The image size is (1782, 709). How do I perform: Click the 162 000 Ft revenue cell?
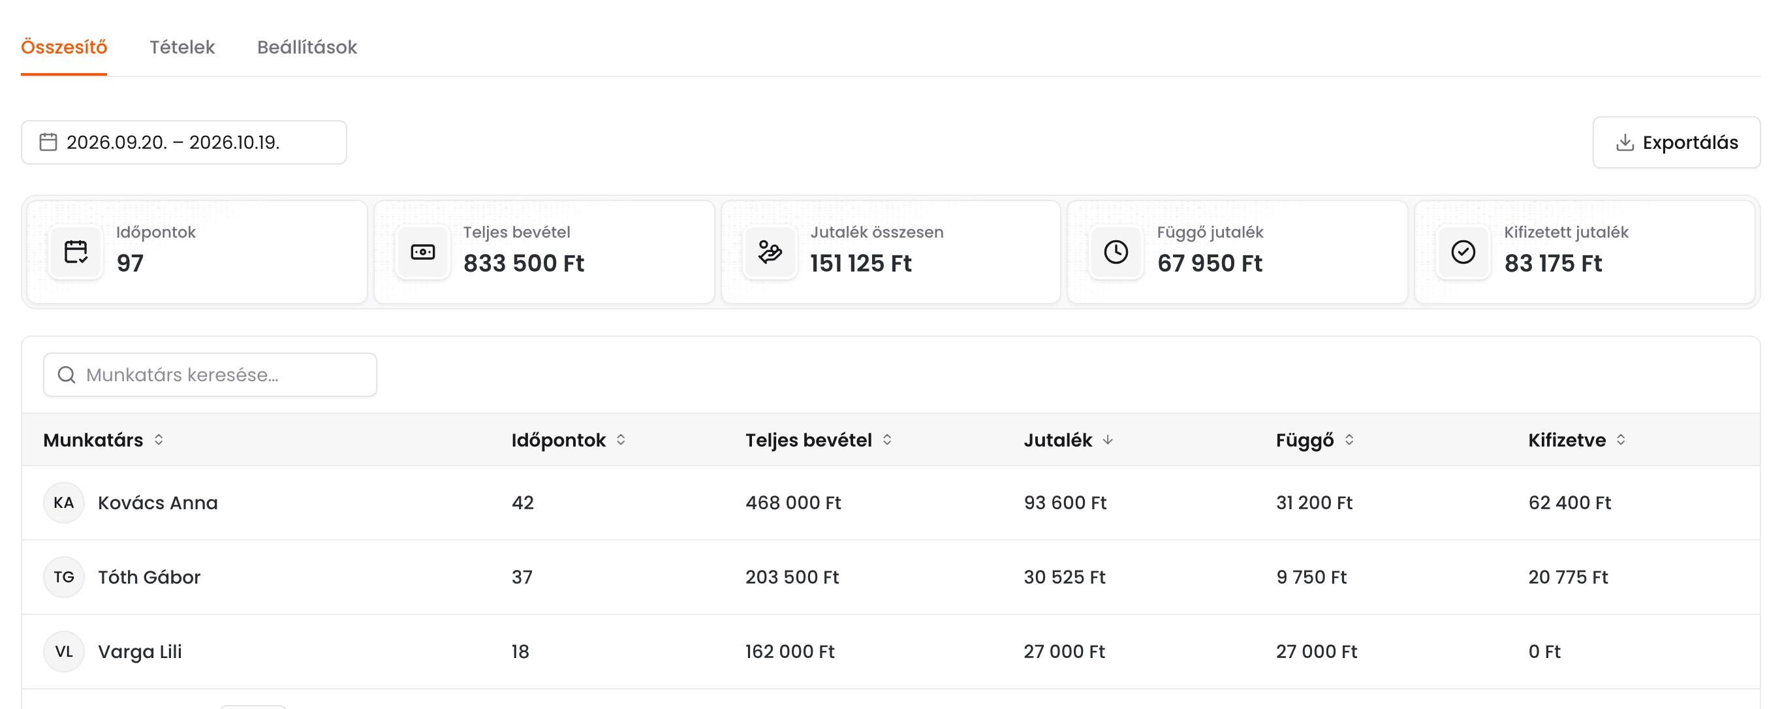[x=790, y=652]
